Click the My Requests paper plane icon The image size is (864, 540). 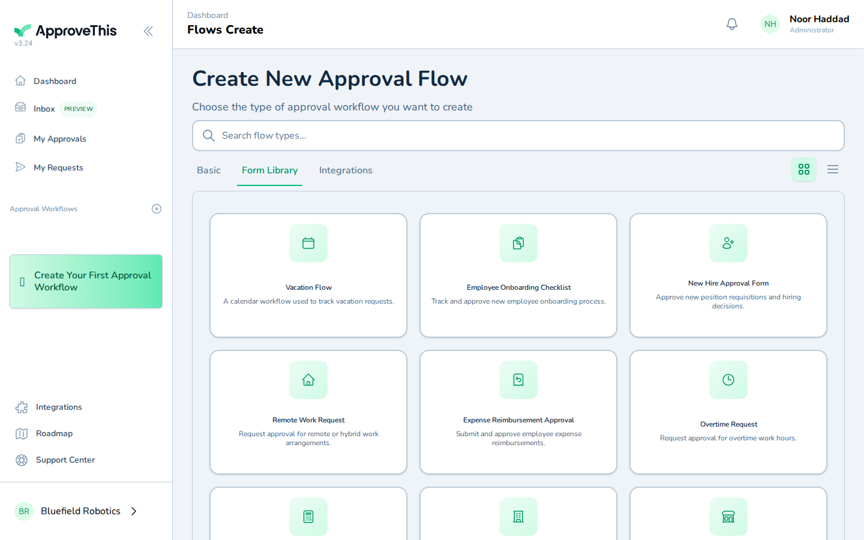(20, 167)
